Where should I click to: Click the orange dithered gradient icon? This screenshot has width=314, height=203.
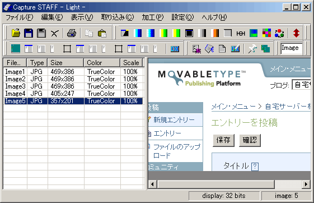pos(215,33)
